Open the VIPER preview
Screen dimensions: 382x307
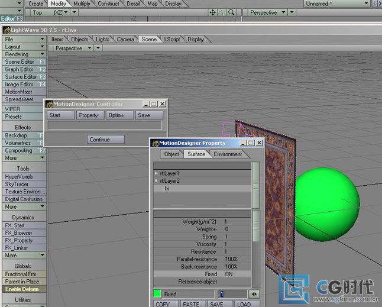24,109
